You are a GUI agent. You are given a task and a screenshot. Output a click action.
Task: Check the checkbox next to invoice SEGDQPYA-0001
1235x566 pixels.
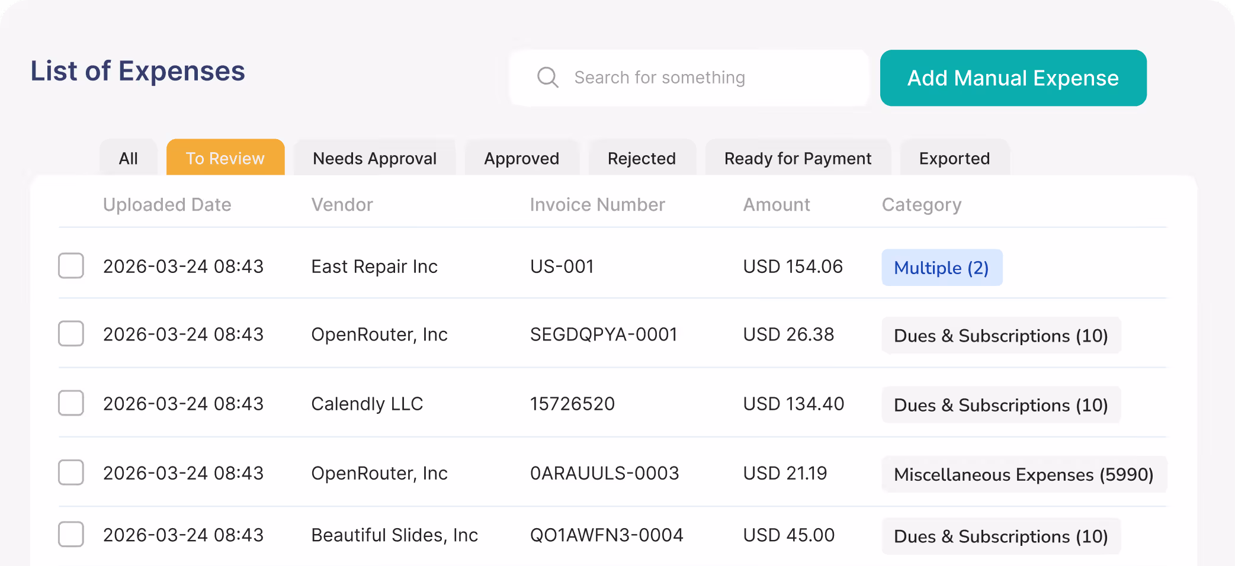[70, 334]
